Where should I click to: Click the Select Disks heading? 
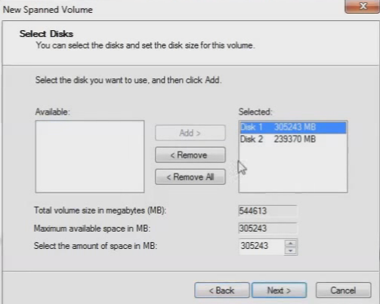(46, 34)
